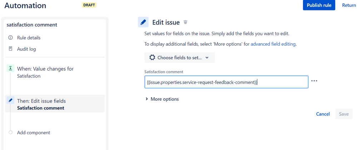The height and width of the screenshot is (150, 357).
Task: Open Rule details in the sidebar
Action: [29, 37]
